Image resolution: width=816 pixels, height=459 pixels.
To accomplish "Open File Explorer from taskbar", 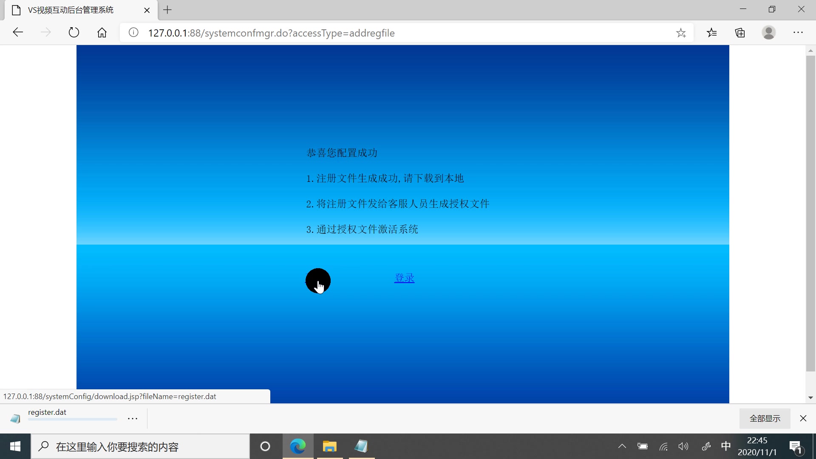I will pos(329,446).
